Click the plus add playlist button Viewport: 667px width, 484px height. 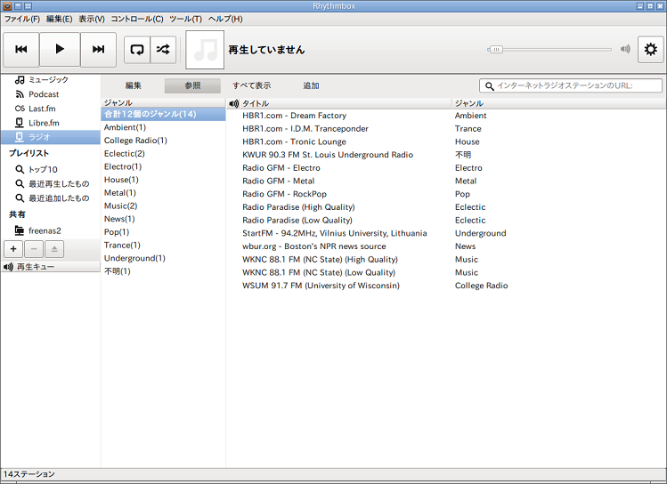click(x=13, y=249)
